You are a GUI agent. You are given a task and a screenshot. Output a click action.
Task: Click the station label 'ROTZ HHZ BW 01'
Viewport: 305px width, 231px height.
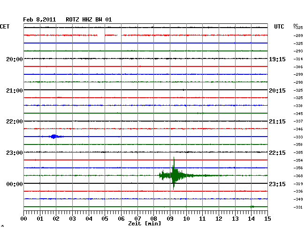click(x=89, y=20)
